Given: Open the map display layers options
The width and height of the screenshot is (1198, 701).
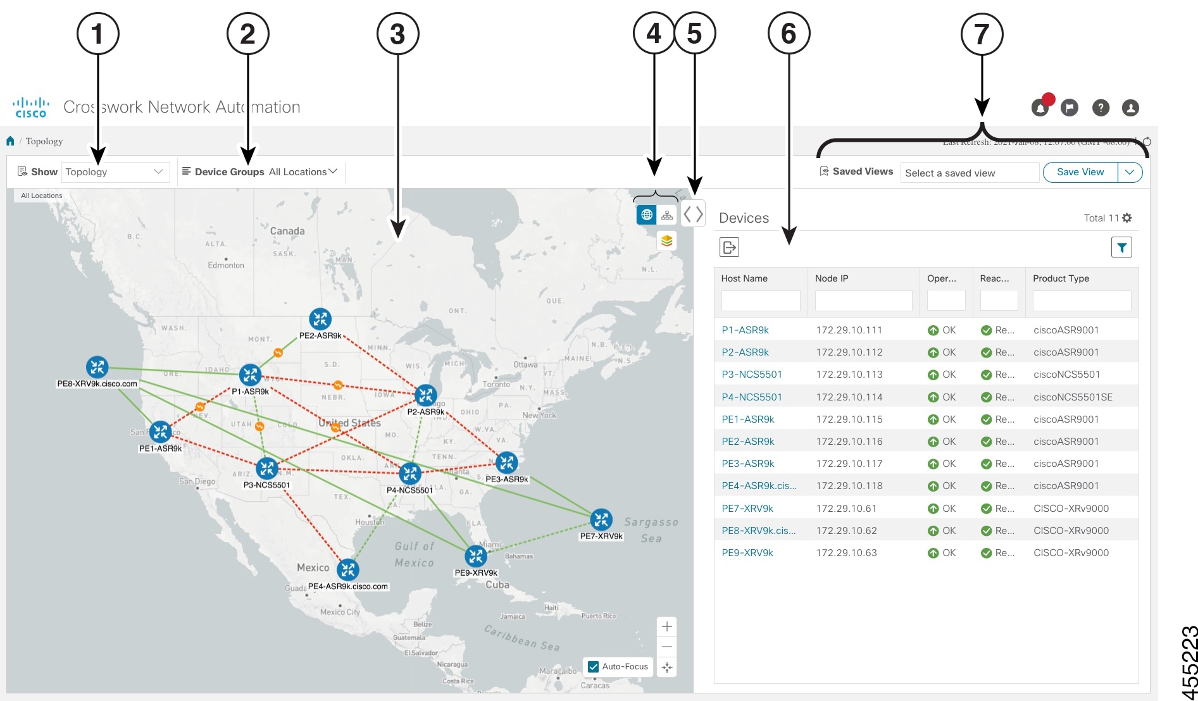Looking at the screenshot, I should (x=666, y=241).
